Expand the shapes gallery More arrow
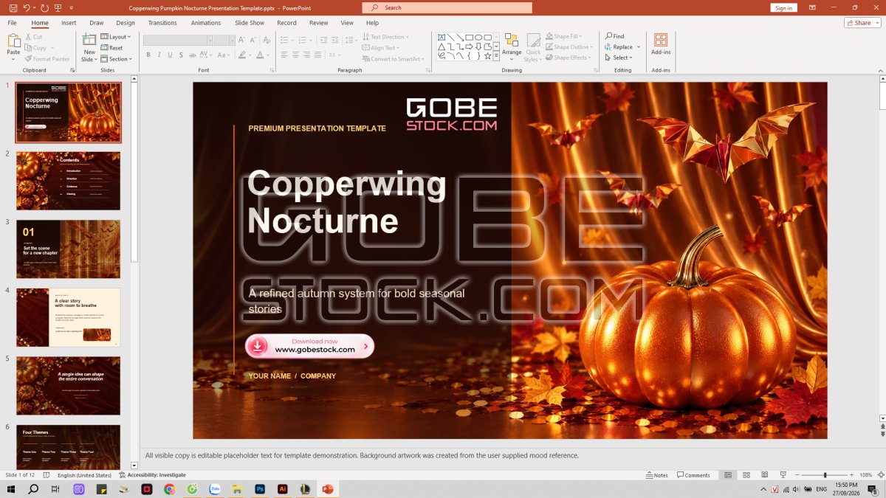Screen dimensions: 886x498 (497, 55)
